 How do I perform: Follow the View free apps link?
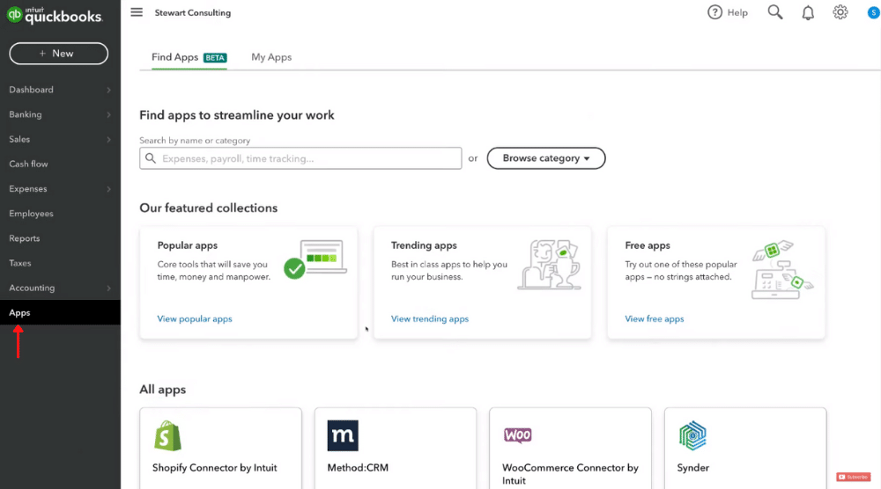[655, 318]
